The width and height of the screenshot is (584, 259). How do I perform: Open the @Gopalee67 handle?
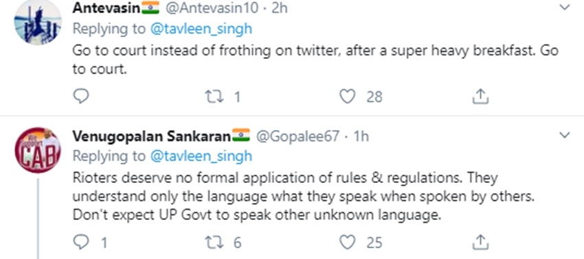[x=297, y=136]
